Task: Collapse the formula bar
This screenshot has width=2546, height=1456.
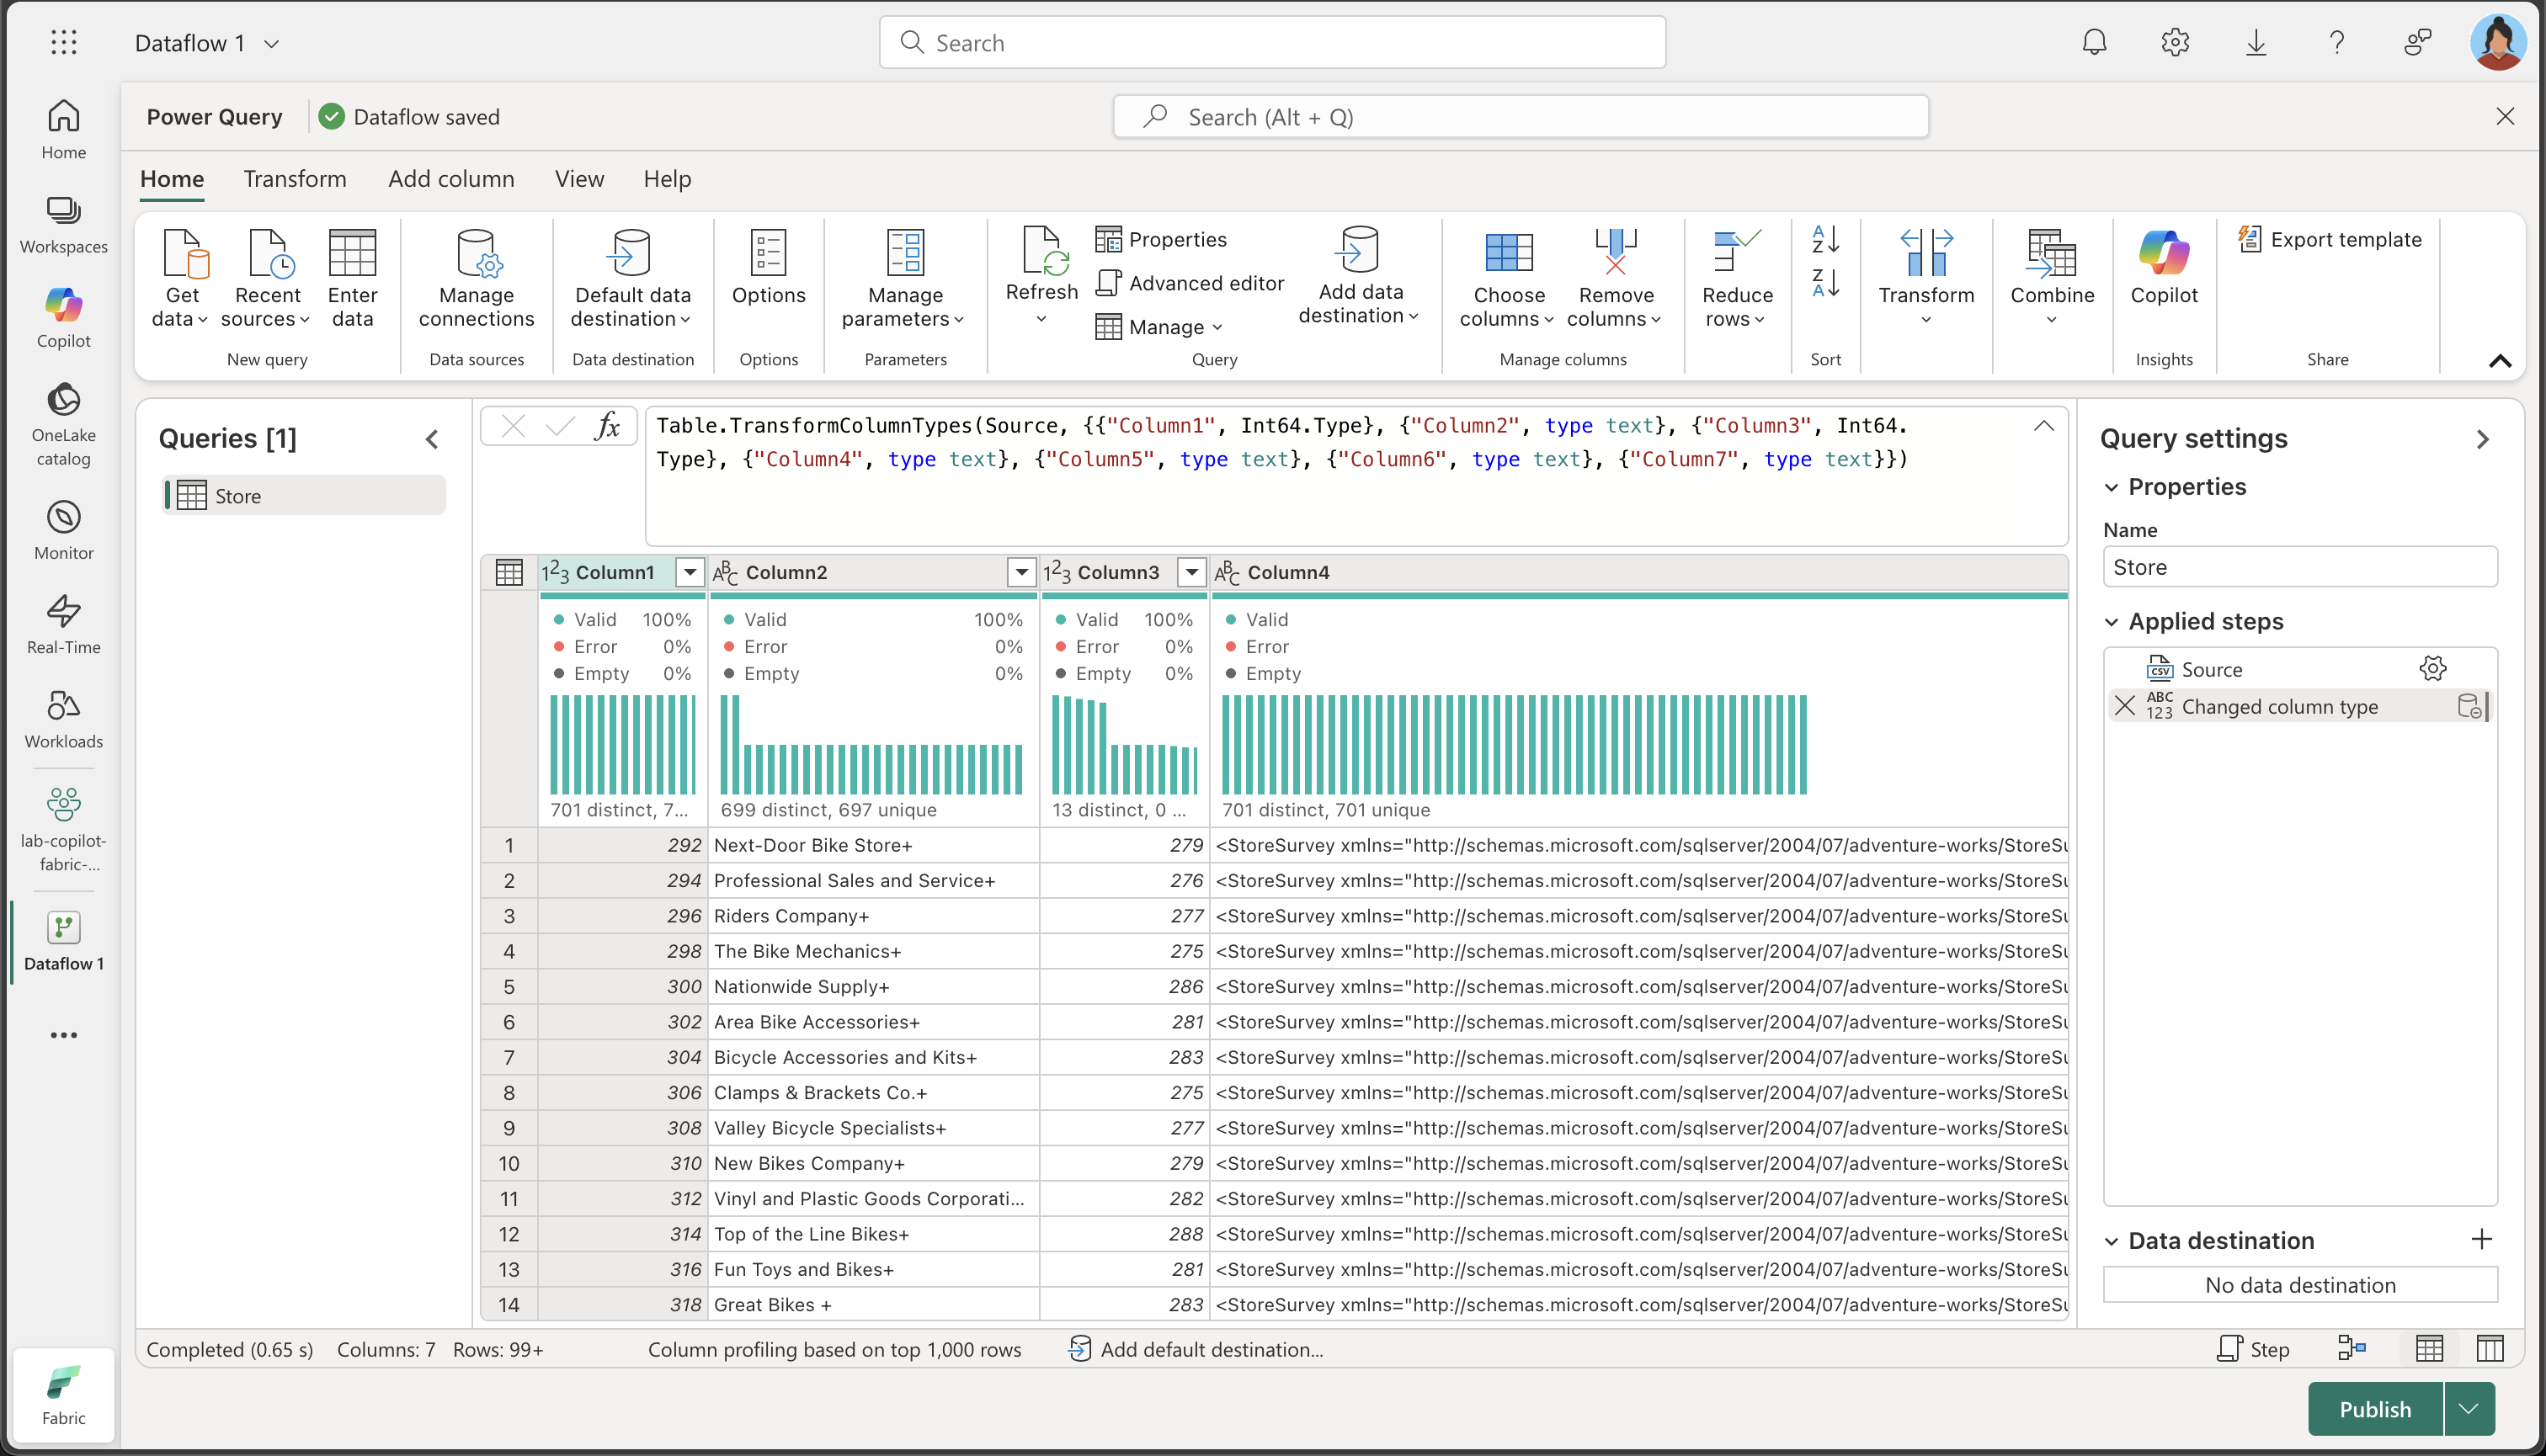Action: coord(2044,426)
